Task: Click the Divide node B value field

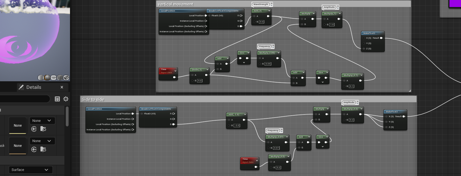Action: pos(200,81)
